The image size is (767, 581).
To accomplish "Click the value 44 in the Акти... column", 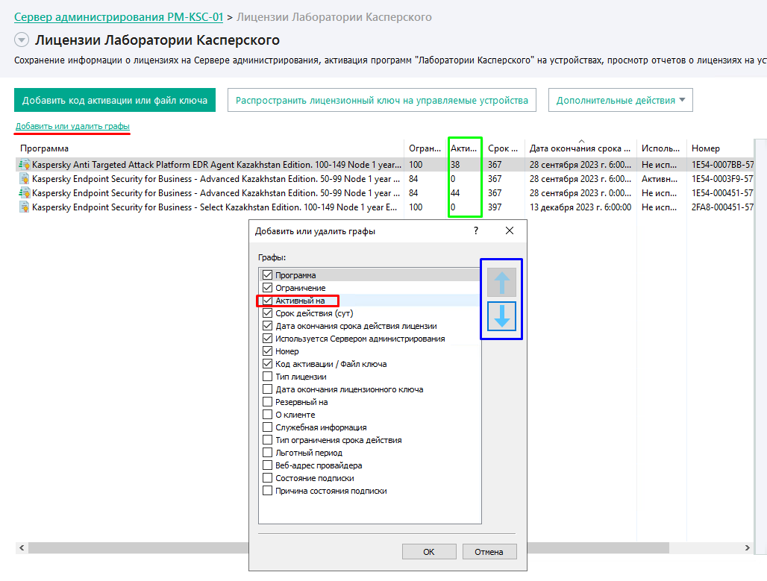I will (455, 193).
